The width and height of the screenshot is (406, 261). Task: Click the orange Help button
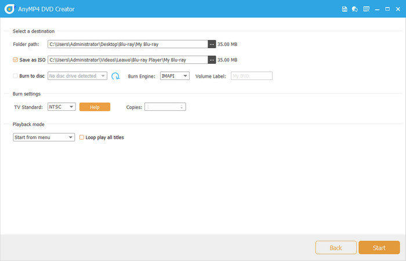coord(95,107)
